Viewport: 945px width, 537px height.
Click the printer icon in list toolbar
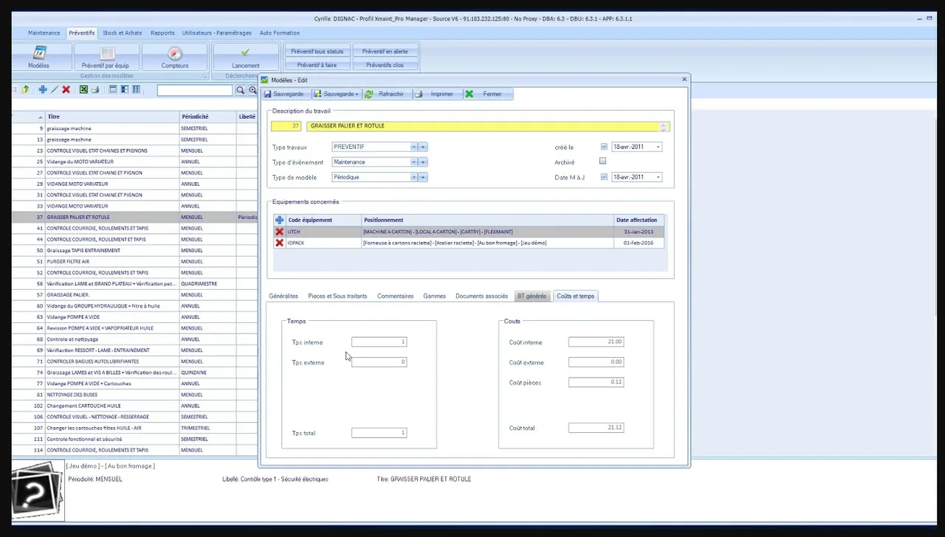(x=94, y=90)
